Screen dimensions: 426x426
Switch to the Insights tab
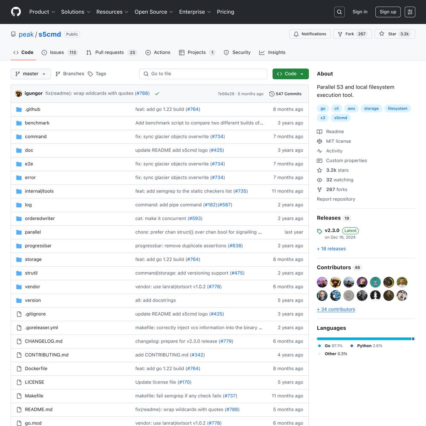click(x=272, y=52)
